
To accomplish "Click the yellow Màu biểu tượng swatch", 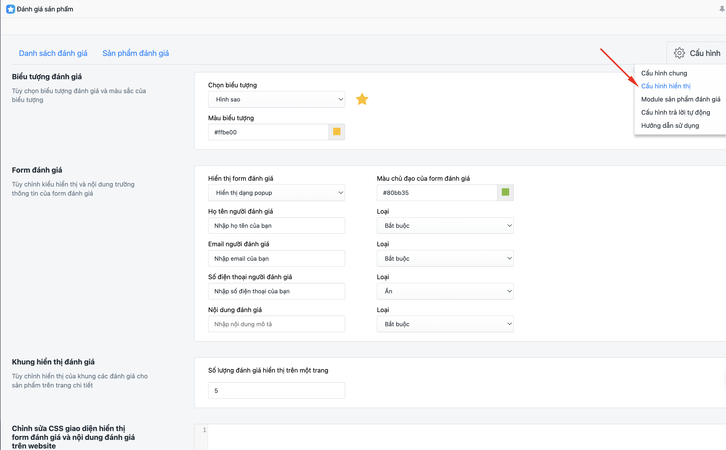I will [337, 132].
